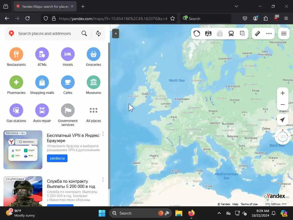Image resolution: width=293 pixels, height=220 pixels.
Task: Open the notifications bell
Action: tap(274, 213)
